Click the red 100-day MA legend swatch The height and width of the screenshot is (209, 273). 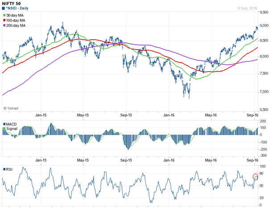[x=4, y=20]
